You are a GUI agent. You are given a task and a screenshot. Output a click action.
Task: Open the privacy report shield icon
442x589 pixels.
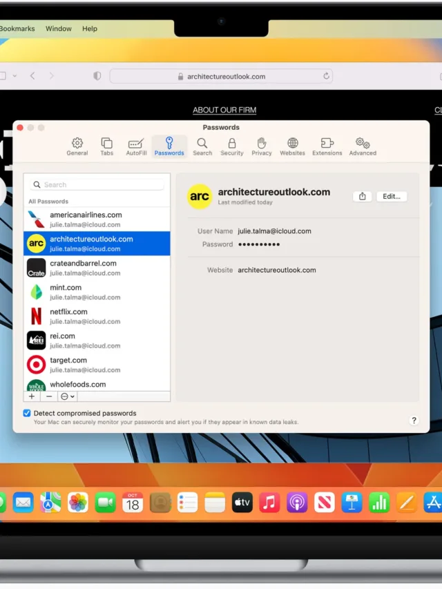(x=97, y=76)
